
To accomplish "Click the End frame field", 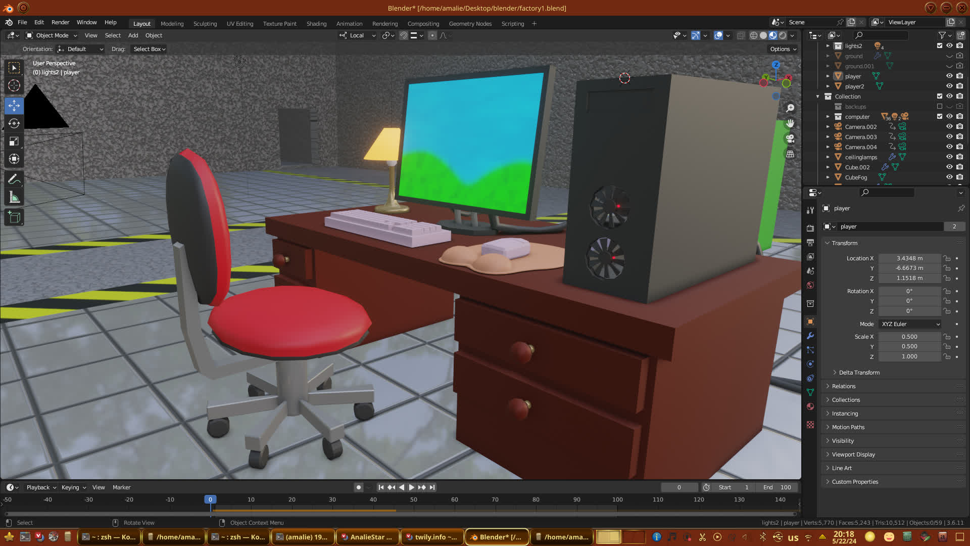I will (777, 487).
